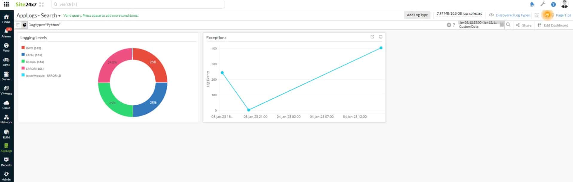Click the search magnifier beside the date range
Screen dimensions: 573x182
point(509,25)
